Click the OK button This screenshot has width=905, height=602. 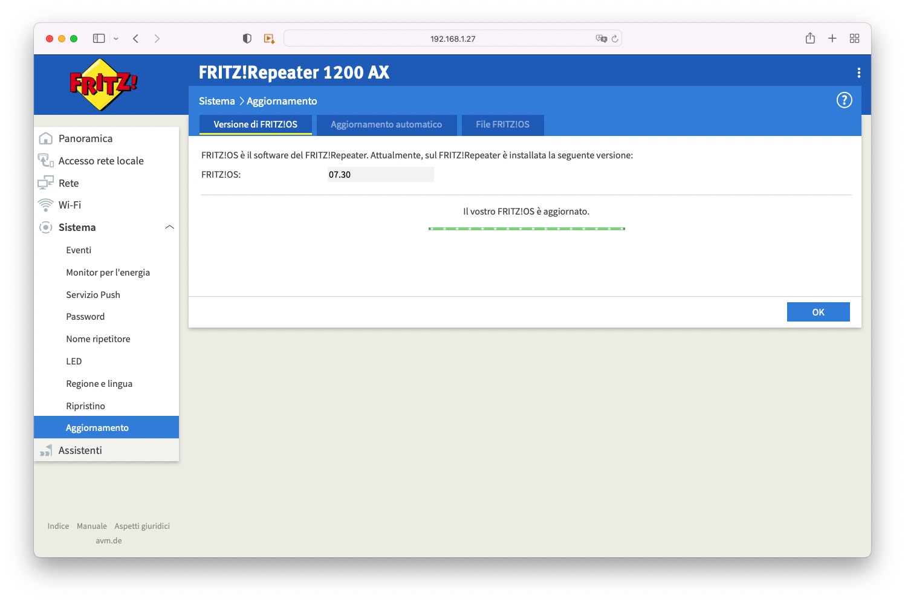[x=818, y=312]
